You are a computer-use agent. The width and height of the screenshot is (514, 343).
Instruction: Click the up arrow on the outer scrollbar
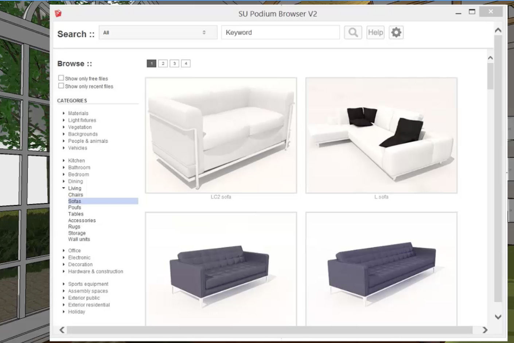pos(498,30)
